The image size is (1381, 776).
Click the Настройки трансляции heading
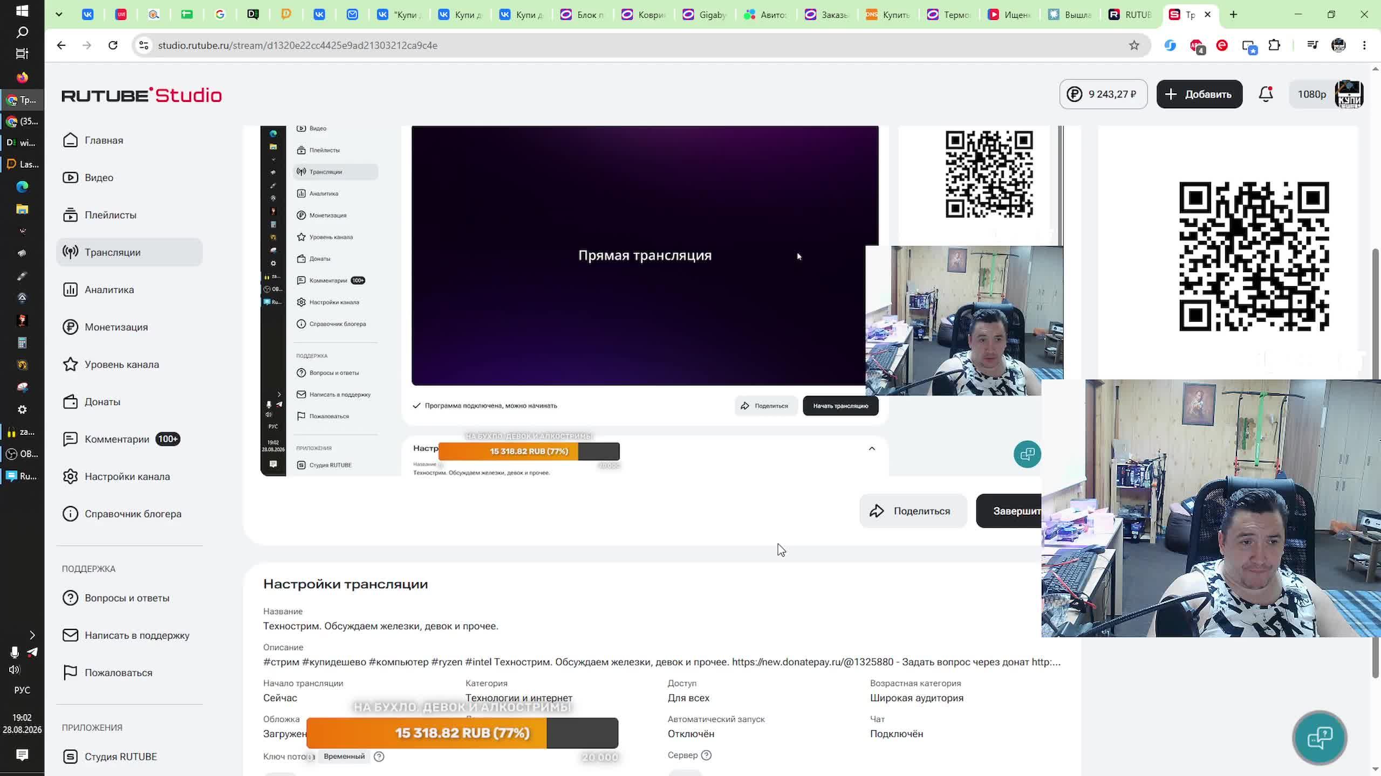tap(345, 584)
